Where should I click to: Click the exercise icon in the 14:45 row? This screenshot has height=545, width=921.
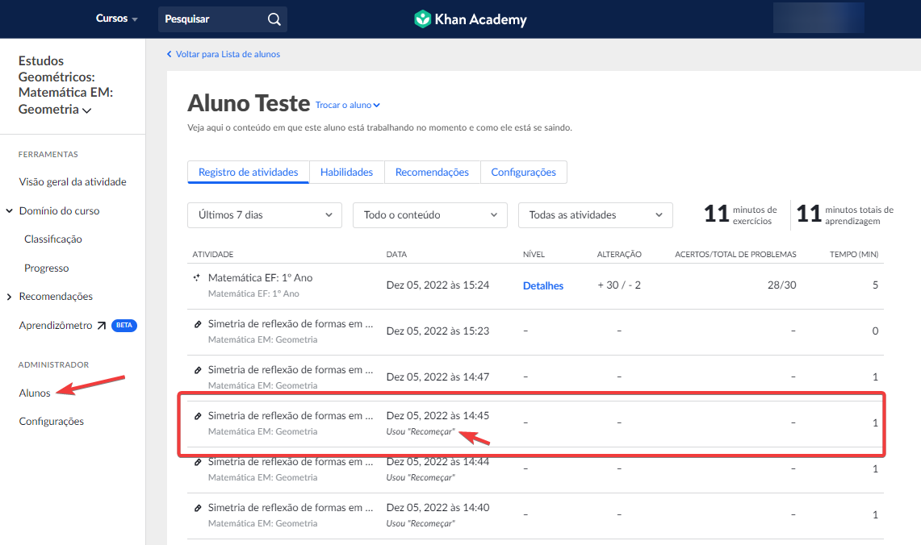(x=198, y=416)
